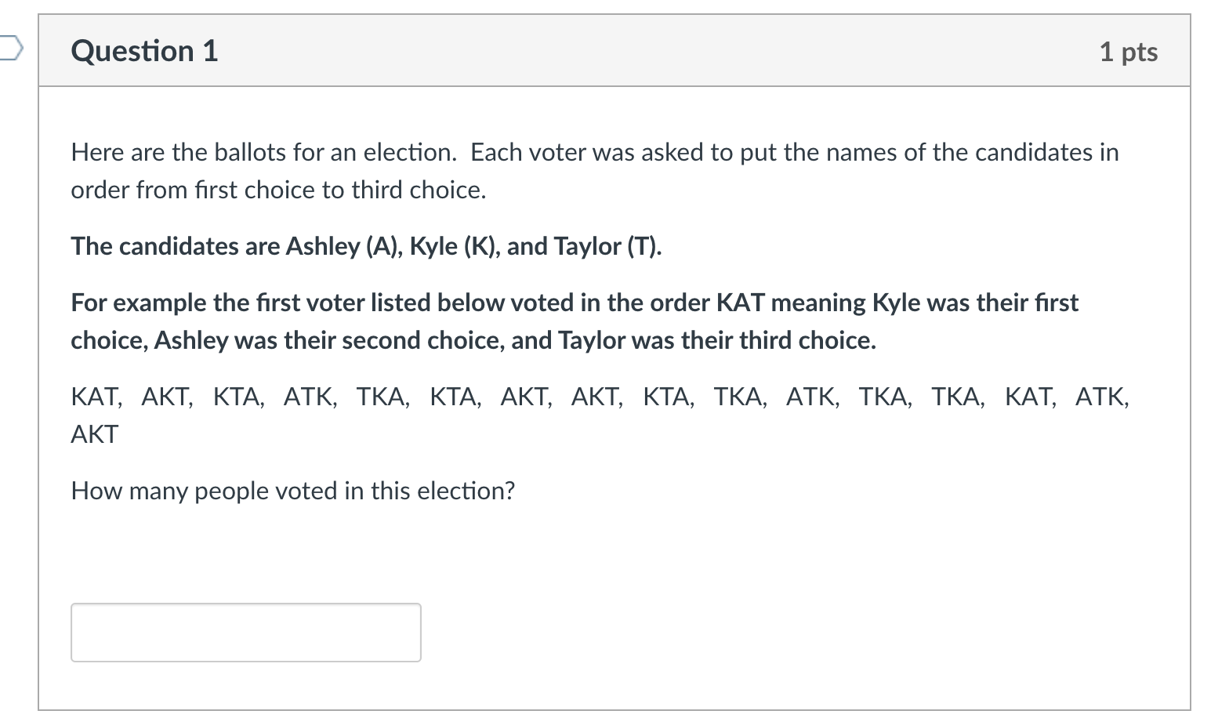Click the text 'order from first choice to third choice'
The height and width of the screenshot is (718, 1229).
[278, 190]
